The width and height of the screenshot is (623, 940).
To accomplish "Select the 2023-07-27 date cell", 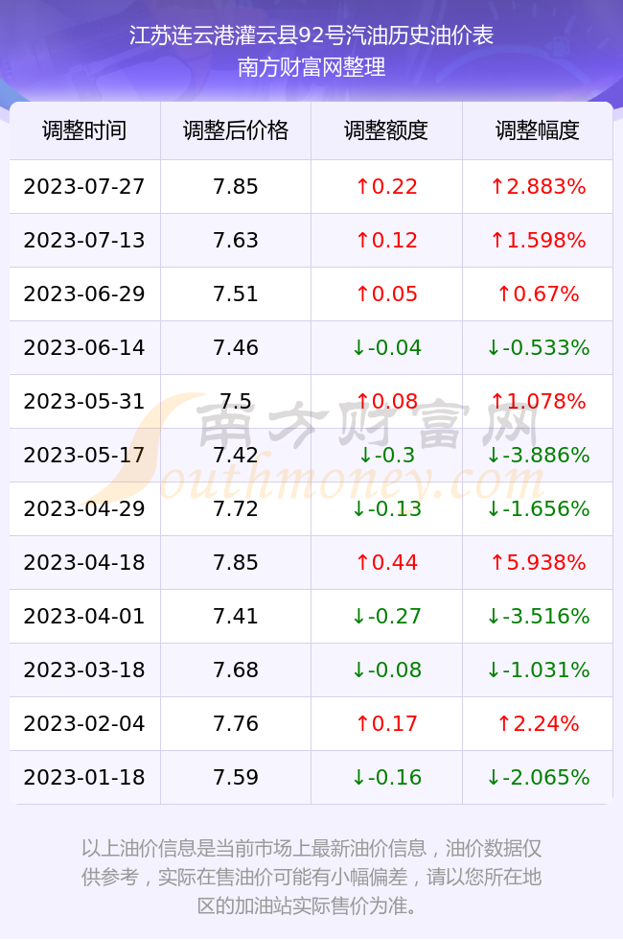I will pyautogui.click(x=84, y=186).
